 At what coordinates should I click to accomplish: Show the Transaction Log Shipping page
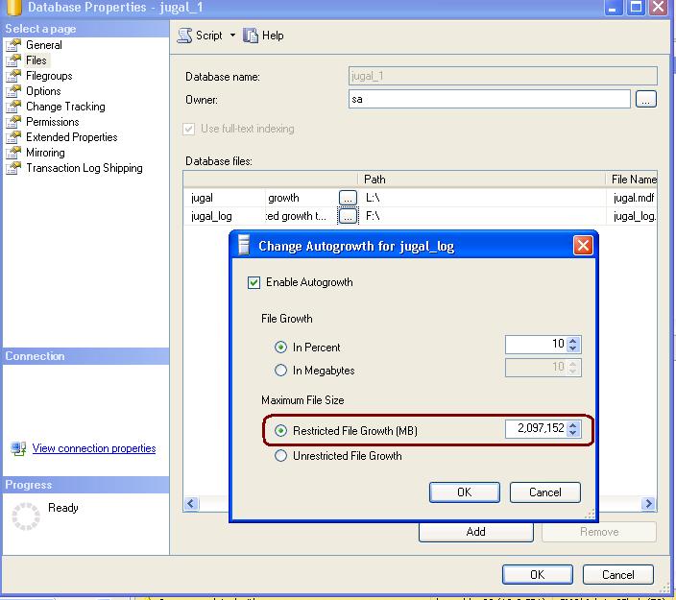coord(84,168)
